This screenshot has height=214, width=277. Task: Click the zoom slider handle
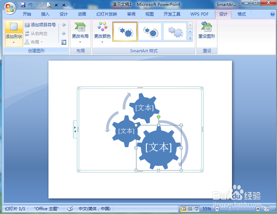pos(230,209)
